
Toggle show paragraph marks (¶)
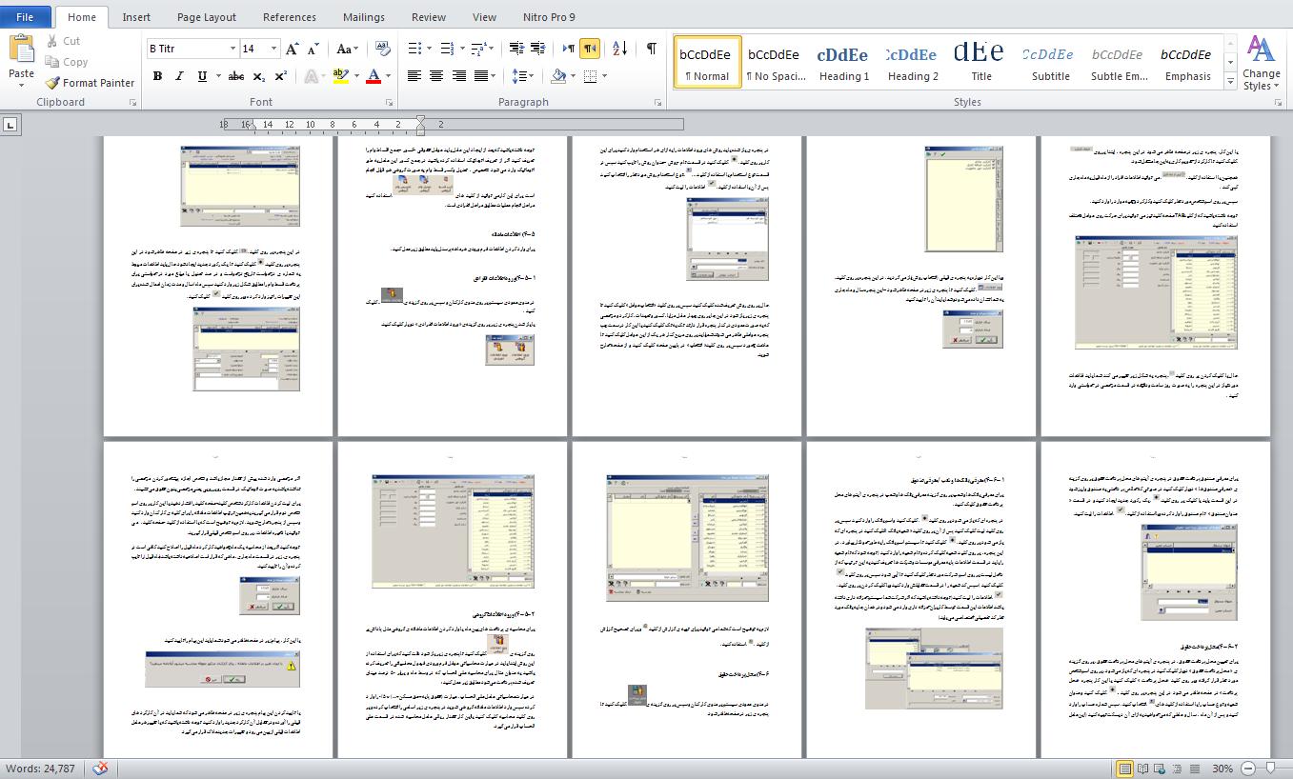[652, 49]
